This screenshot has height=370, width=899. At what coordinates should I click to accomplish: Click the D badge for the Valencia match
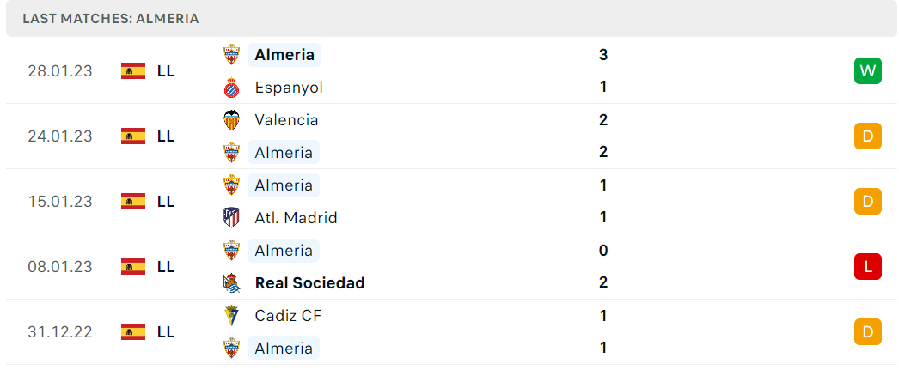(867, 136)
